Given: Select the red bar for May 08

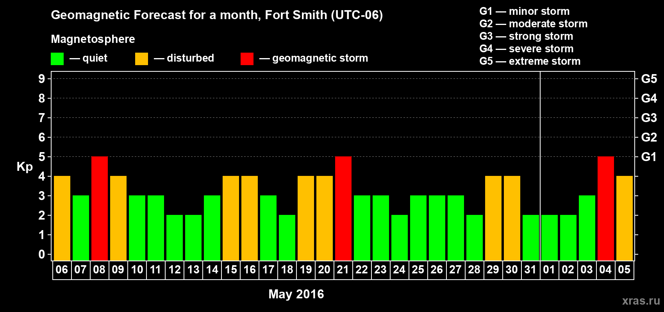Looking at the screenshot, I should (x=100, y=209).
